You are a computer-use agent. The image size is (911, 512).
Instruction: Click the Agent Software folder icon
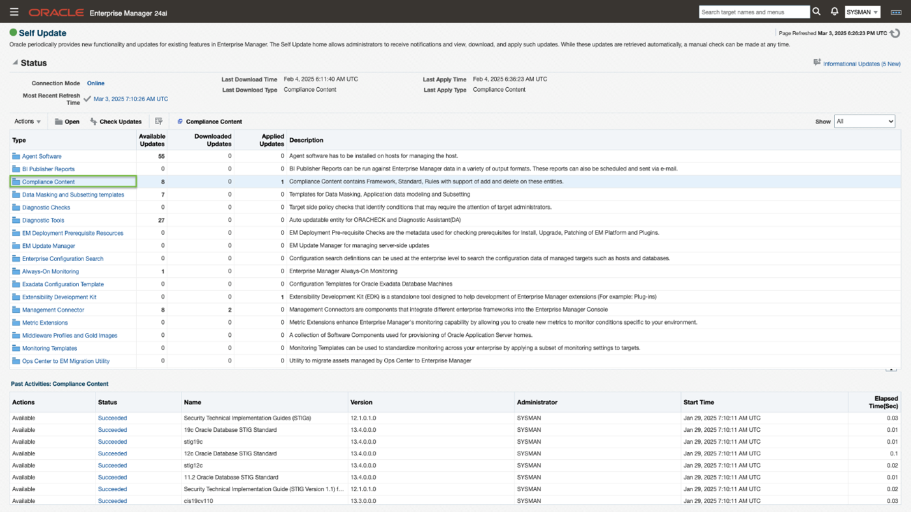(16, 156)
